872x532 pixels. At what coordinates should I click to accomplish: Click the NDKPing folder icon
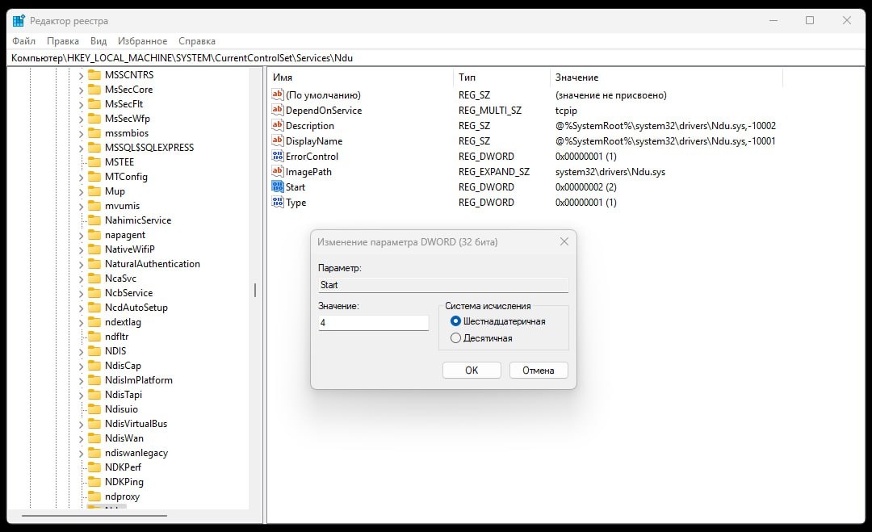coord(94,481)
